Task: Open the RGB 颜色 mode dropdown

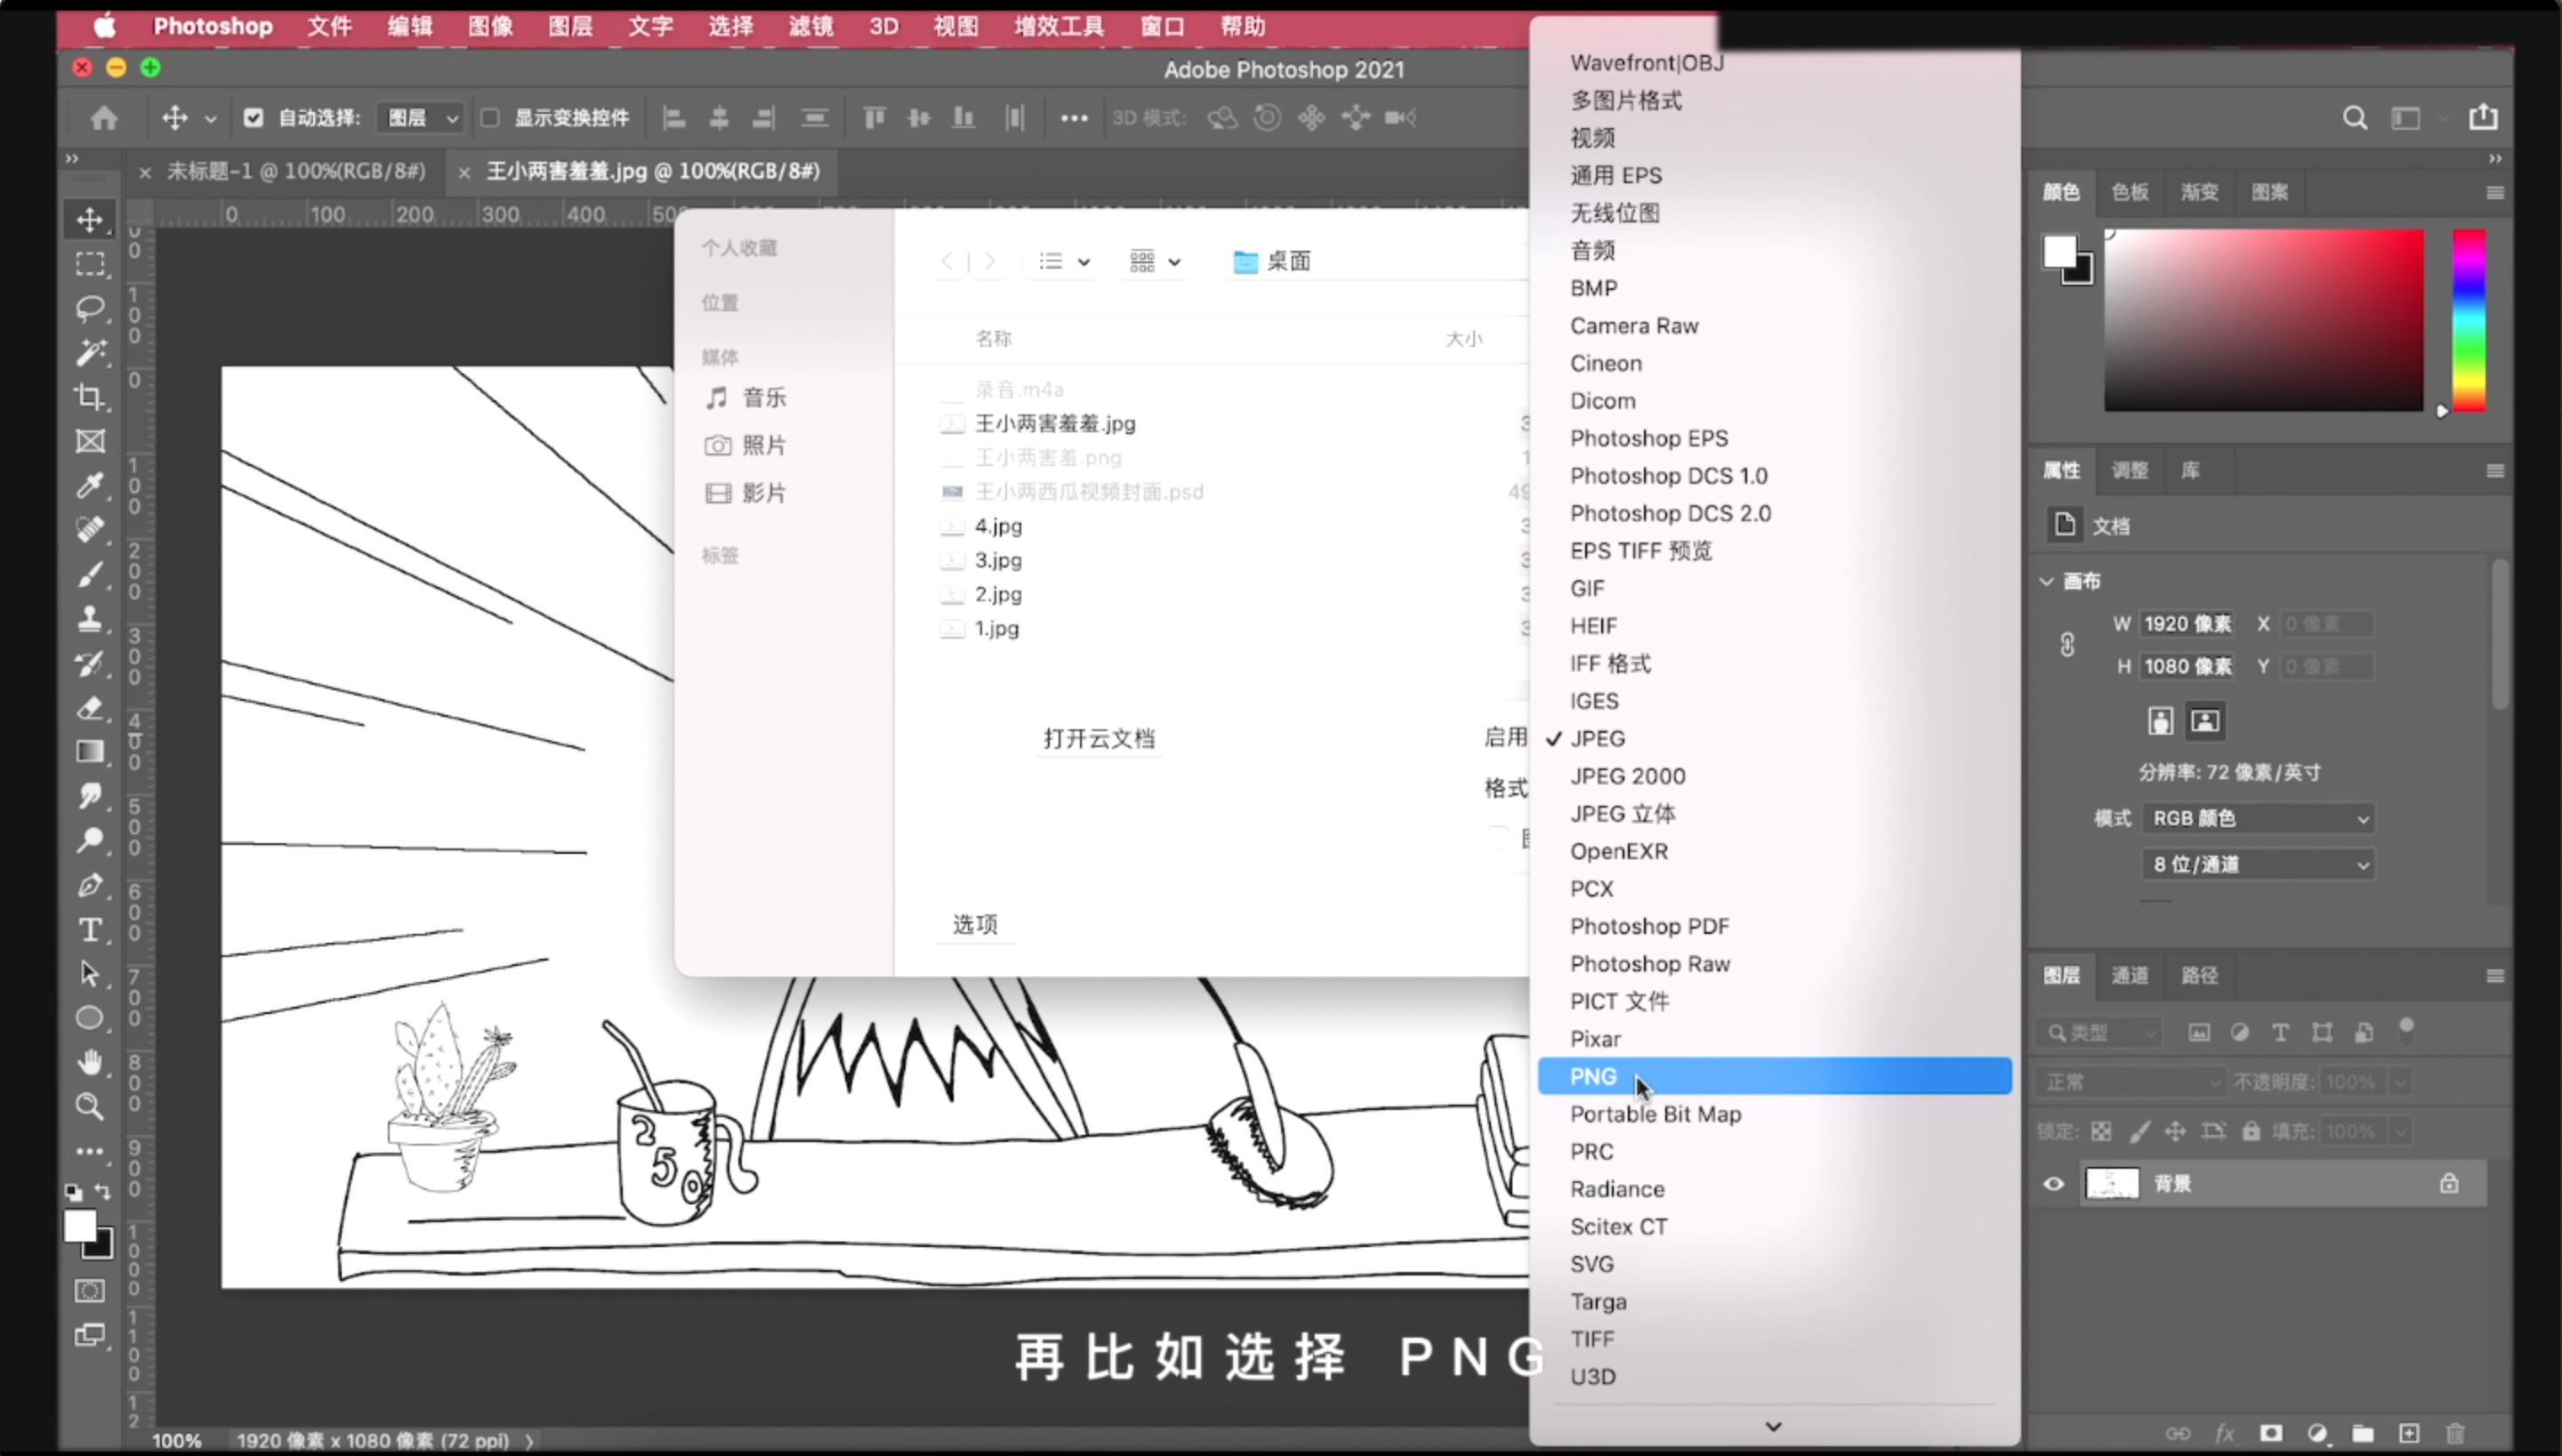Action: [x=2257, y=818]
